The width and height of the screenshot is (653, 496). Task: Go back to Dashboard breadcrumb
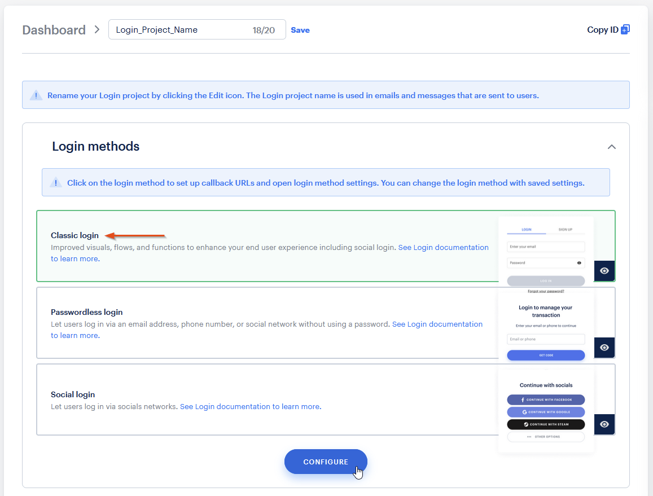pos(54,30)
